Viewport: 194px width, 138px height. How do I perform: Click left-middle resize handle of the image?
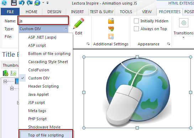point(84,92)
